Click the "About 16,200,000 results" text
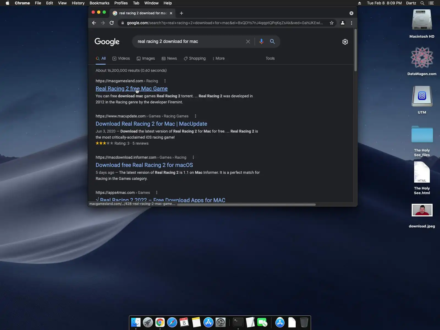 [131, 70]
